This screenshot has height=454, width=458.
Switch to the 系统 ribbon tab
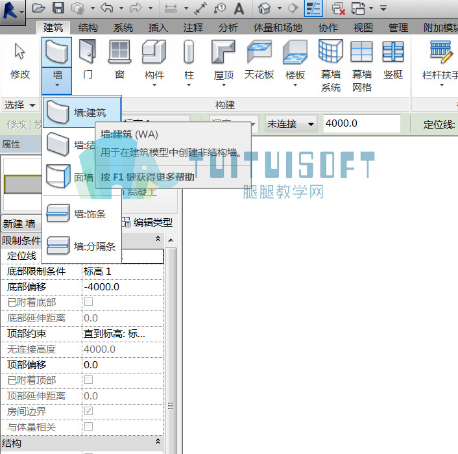[x=123, y=28]
